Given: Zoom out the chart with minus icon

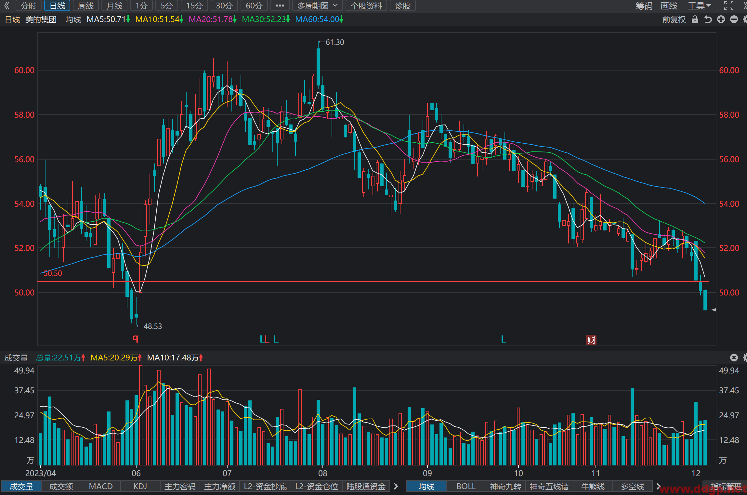Looking at the screenshot, I should click(734, 20).
